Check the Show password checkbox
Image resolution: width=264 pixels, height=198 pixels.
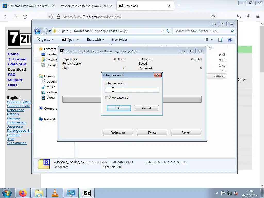point(106,98)
